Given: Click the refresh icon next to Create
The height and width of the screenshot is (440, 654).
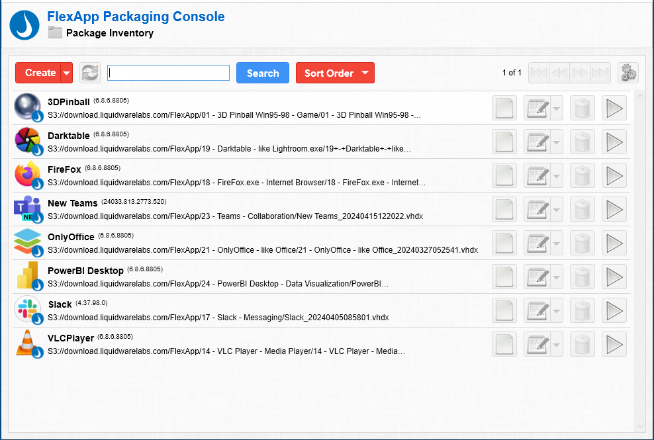Looking at the screenshot, I should [x=89, y=73].
